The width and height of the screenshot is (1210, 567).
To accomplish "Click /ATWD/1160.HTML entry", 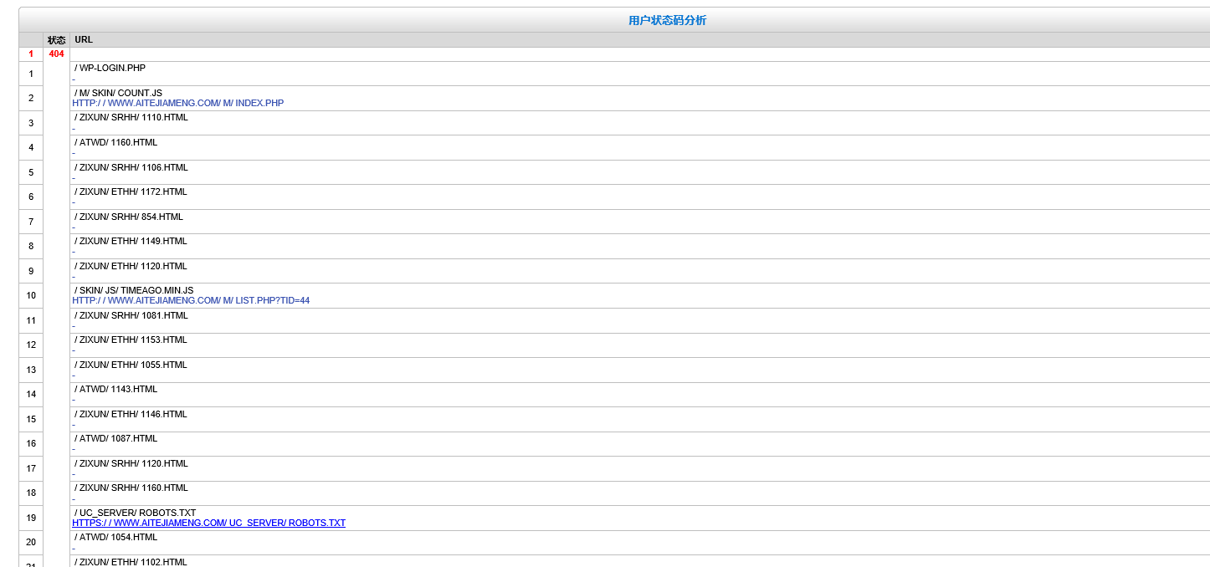I will [x=115, y=142].
